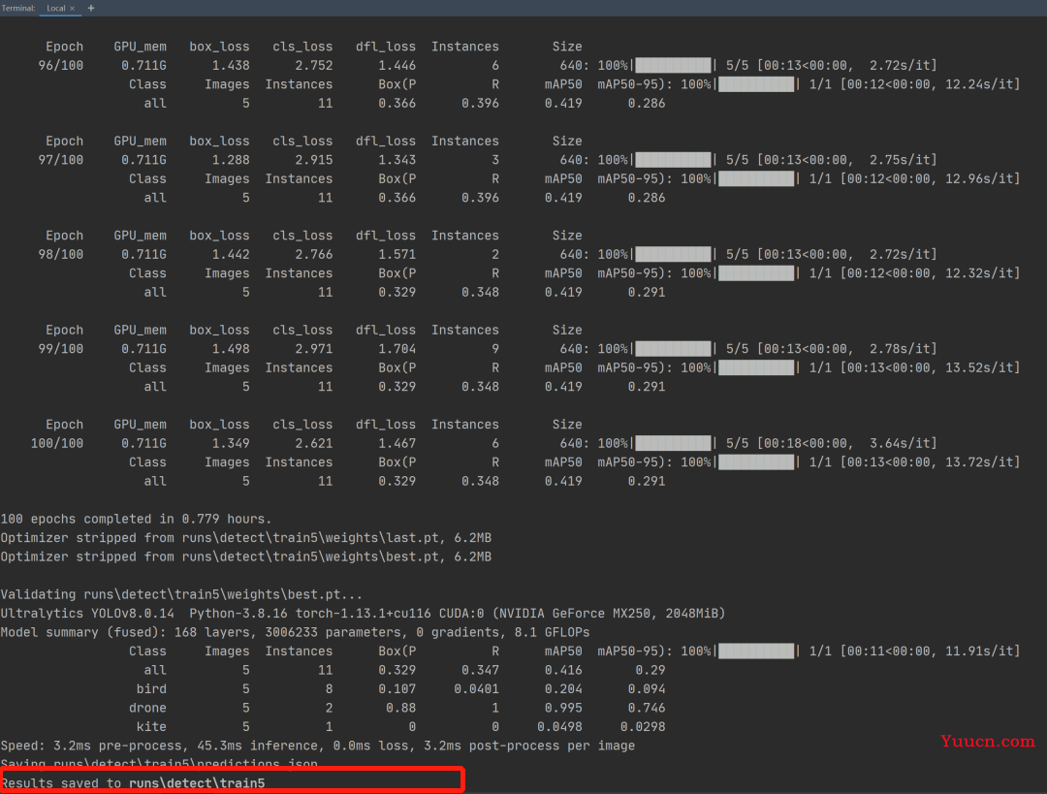Click the 100 epochs completed in 0.779 hours line

(x=137, y=519)
